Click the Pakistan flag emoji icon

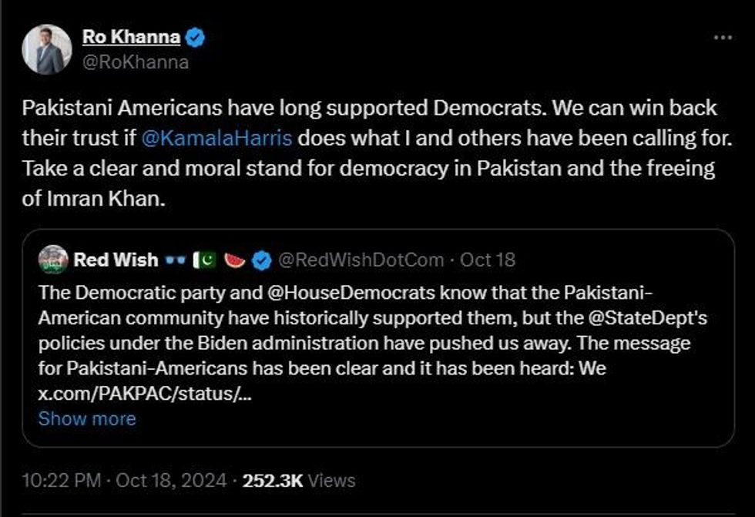(x=206, y=260)
